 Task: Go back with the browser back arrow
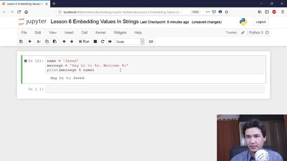tap(4, 12)
